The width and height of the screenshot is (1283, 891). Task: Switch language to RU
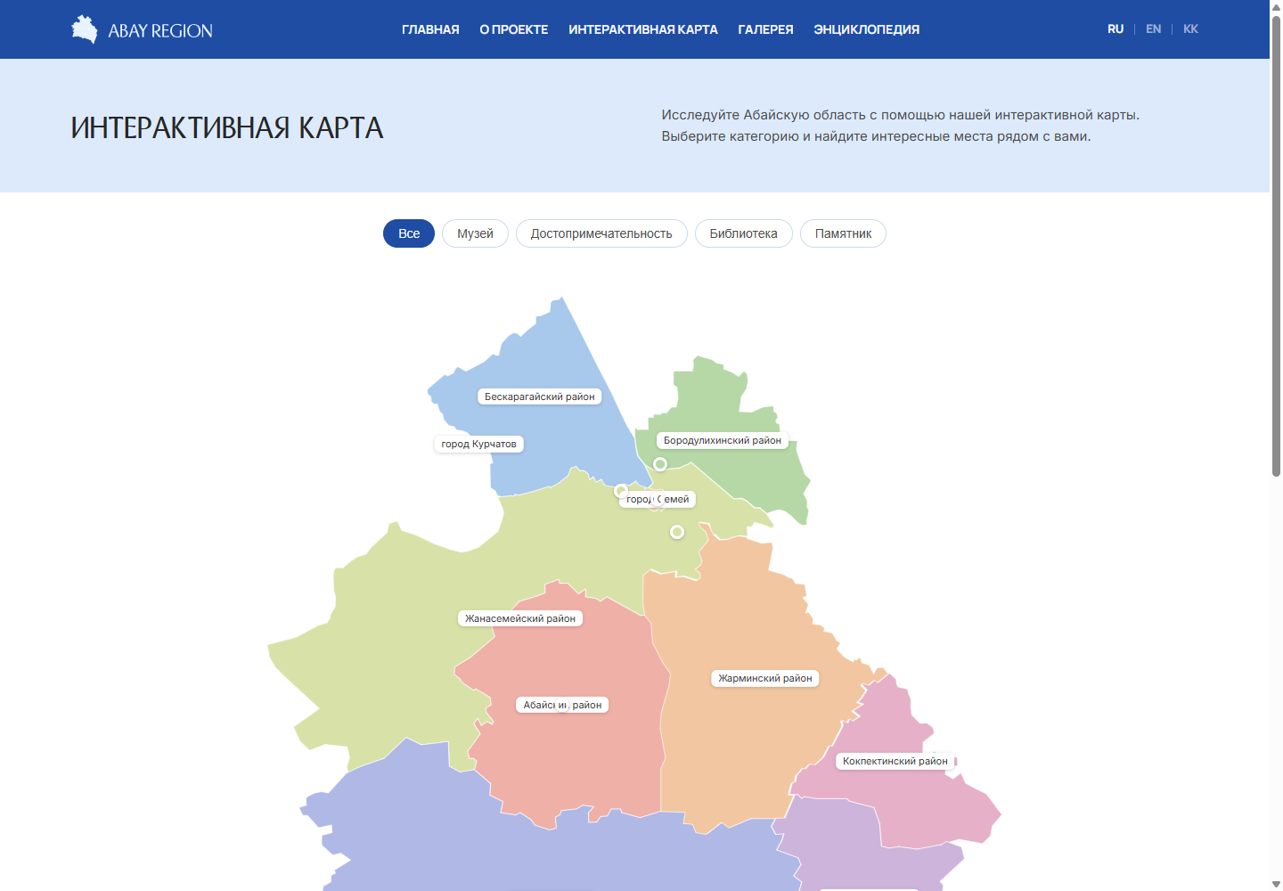coord(1115,29)
